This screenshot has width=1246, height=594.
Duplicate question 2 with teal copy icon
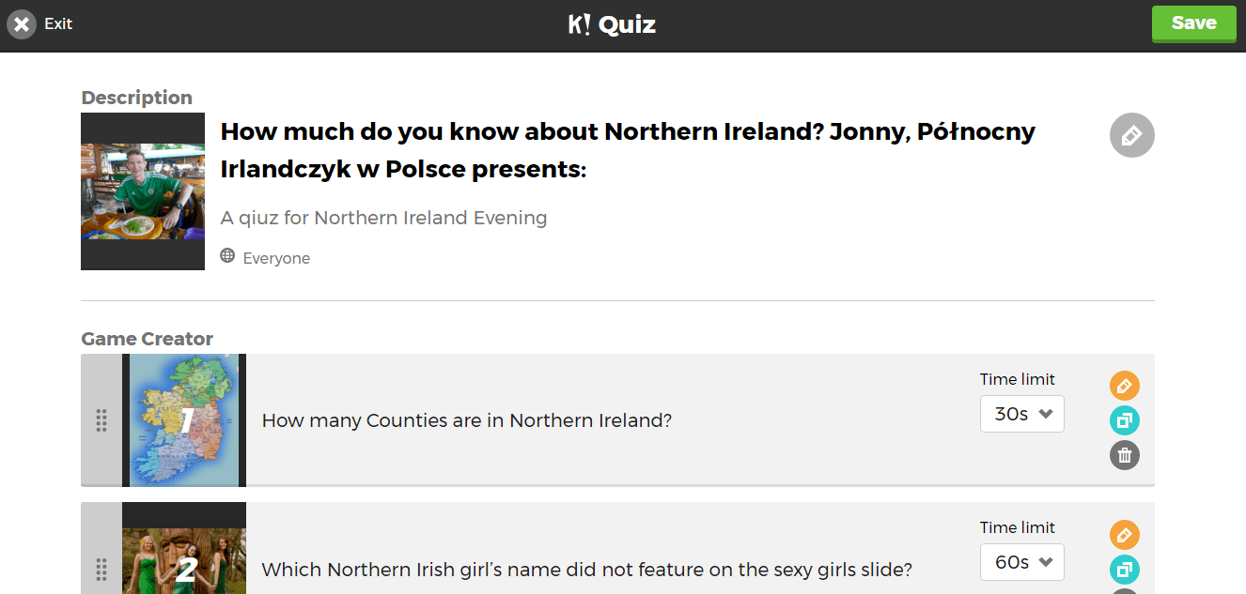[x=1124, y=570]
